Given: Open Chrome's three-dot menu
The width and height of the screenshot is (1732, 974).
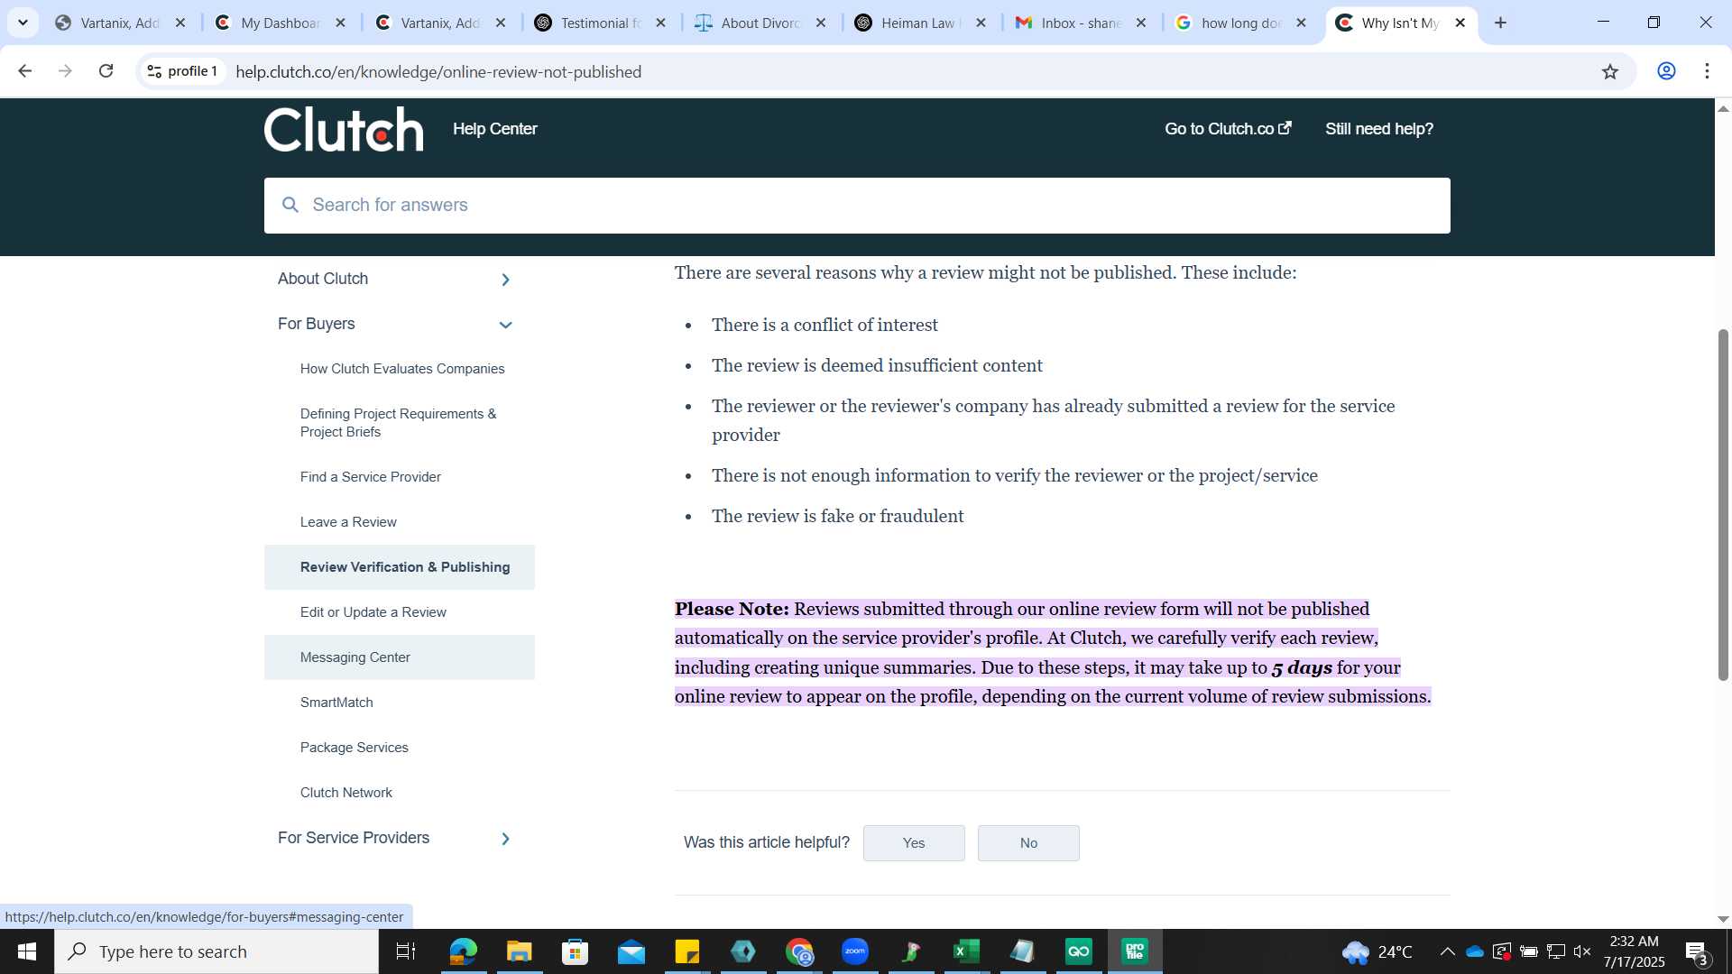Looking at the screenshot, I should tap(1707, 71).
